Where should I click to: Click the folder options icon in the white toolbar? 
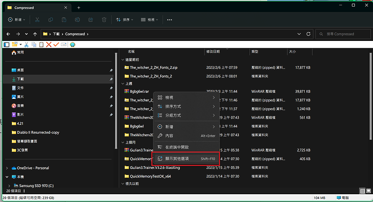[15, 45]
